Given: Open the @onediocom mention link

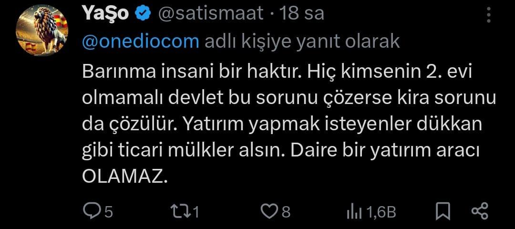Looking at the screenshot, I should click(x=141, y=42).
